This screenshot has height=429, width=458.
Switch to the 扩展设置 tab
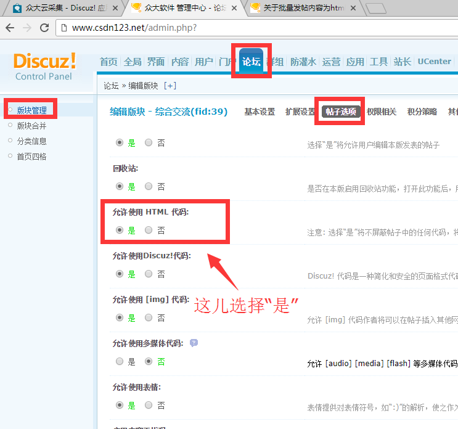click(x=300, y=112)
